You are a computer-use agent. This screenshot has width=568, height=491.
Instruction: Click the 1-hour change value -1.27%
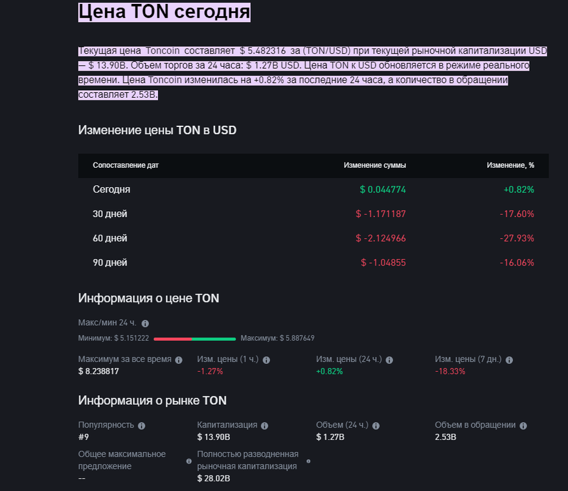coord(210,371)
